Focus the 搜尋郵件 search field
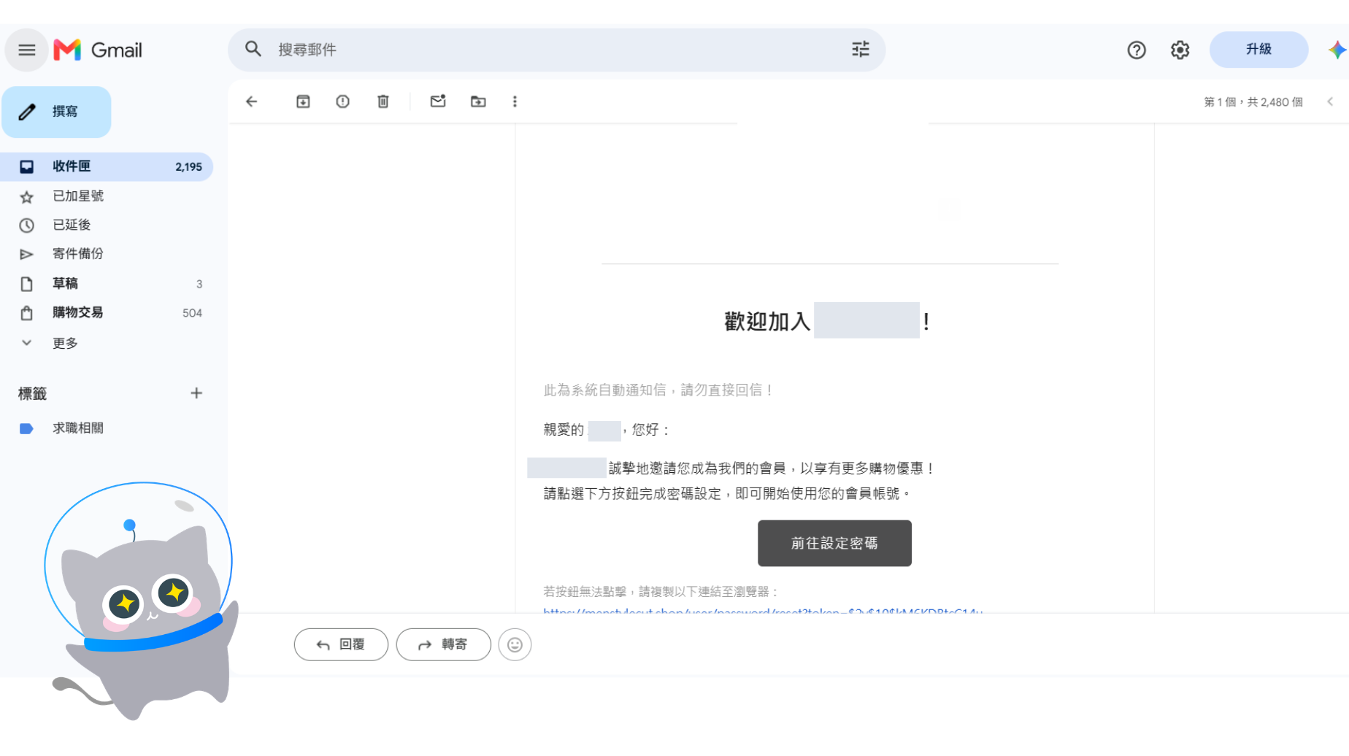The image size is (1349, 756). 556,50
